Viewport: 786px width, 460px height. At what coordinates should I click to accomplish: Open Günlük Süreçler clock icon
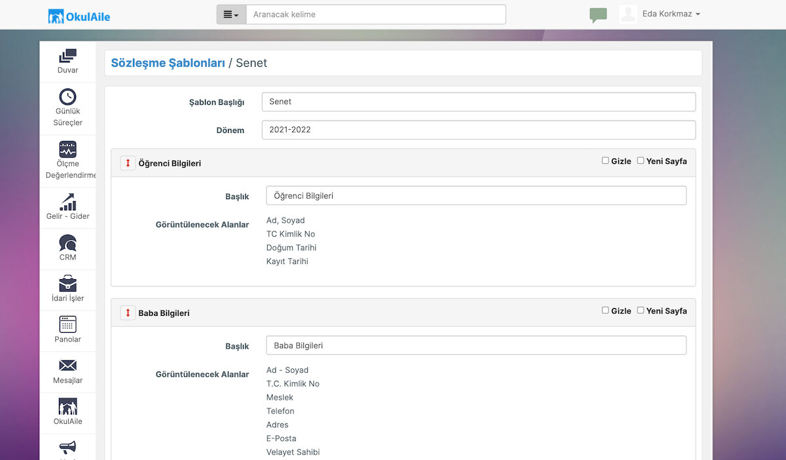point(67,97)
